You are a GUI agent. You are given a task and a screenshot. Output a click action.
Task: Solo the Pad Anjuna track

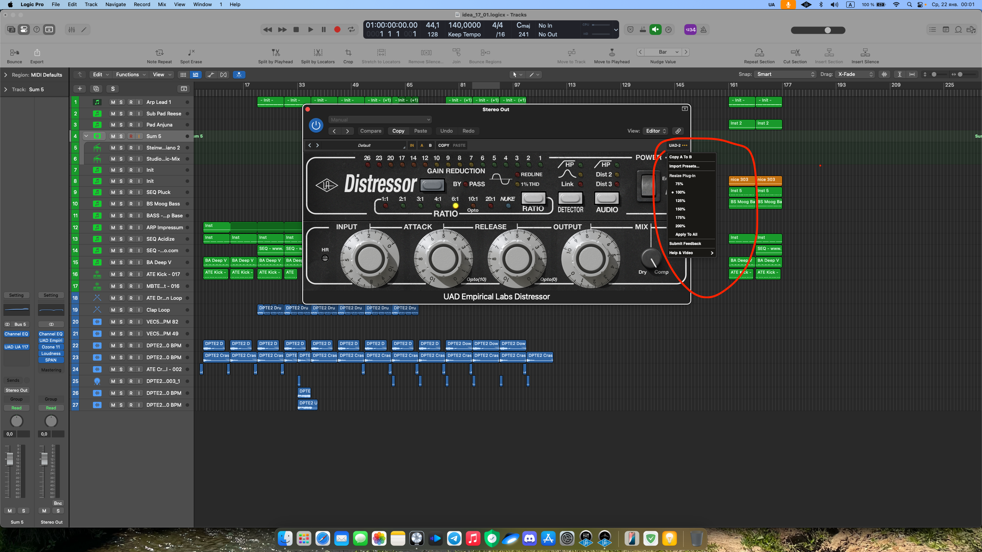coord(121,125)
